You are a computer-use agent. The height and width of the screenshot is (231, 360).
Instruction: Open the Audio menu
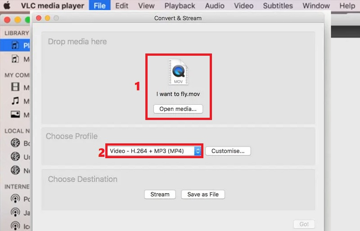coord(215,5)
